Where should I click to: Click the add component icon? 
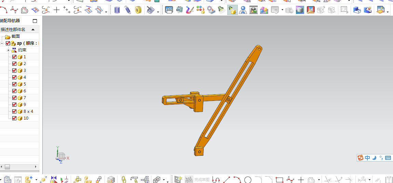point(29,179)
